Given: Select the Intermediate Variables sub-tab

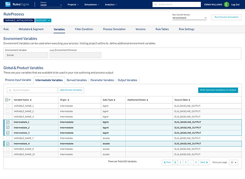Looking at the screenshot, I should point(49,80).
